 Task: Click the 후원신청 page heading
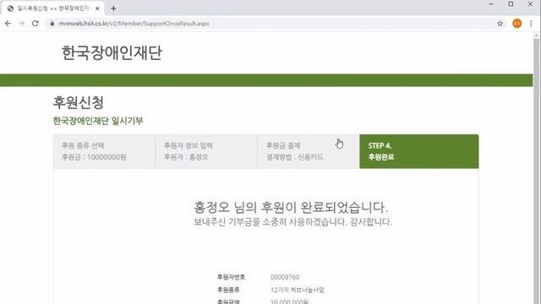tap(79, 102)
